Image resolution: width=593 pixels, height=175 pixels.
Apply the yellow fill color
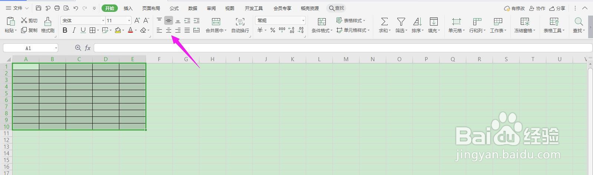[118, 30]
